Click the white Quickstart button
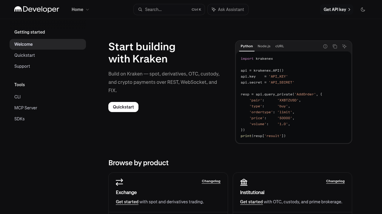The width and height of the screenshot is (382, 214). (123, 107)
